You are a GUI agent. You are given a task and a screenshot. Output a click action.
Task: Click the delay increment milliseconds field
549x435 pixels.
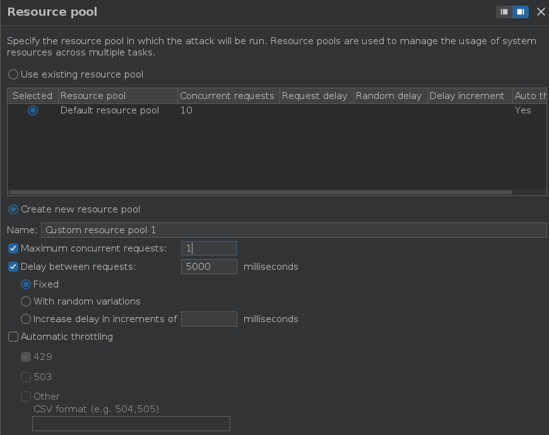(x=209, y=319)
